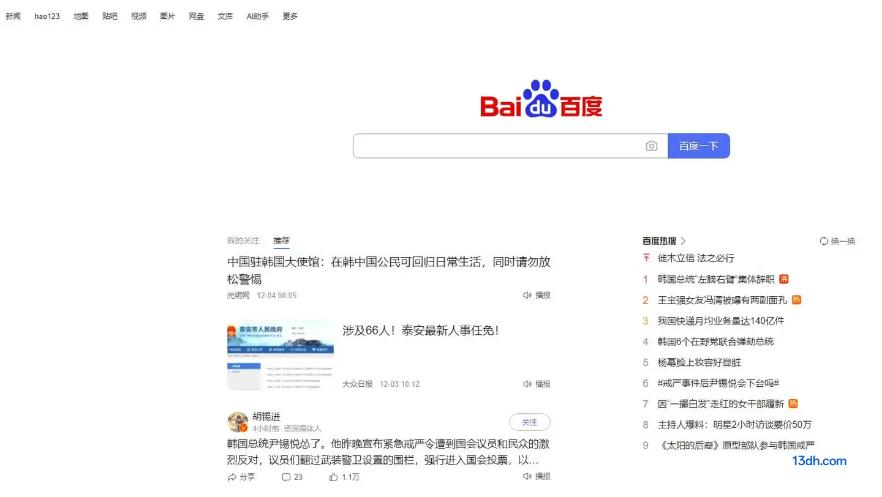Open hot search 徙木立信 法之必行

tap(696, 258)
